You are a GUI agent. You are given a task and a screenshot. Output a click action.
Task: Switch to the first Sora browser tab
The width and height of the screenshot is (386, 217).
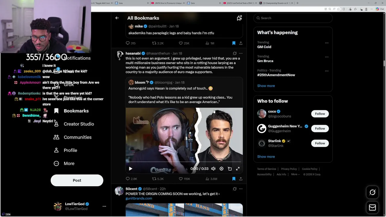point(132,3)
